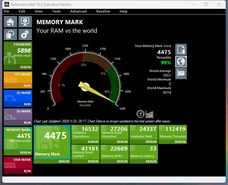Select the 3D MARK tile
The image size is (228, 185).
tap(18, 114)
